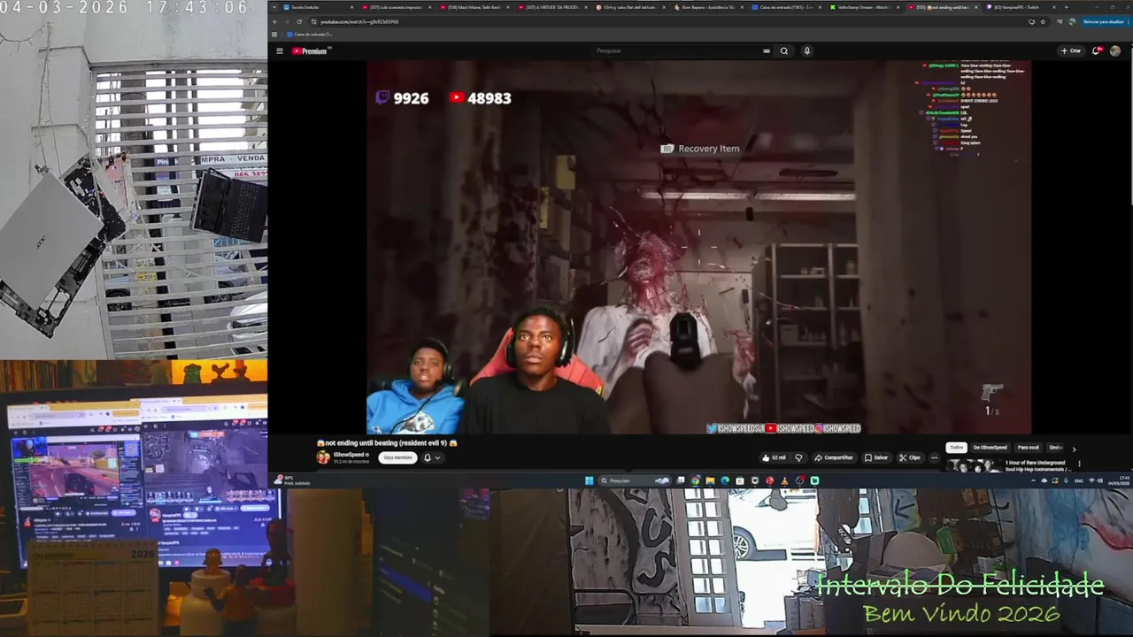This screenshot has height=637, width=1133.
Task: Open options menu for the suggested Hip Hop video
Action: coord(1079,464)
